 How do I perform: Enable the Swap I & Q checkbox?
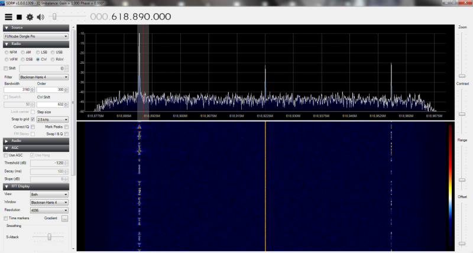coord(66,134)
